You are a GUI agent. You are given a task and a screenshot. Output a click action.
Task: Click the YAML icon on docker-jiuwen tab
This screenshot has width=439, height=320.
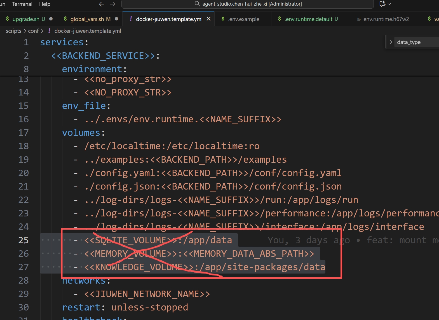tap(131, 19)
